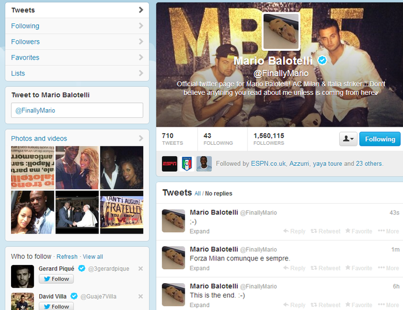The width and height of the screenshot is (403, 310).
Task: Open More options on ';-)' tweet
Action: click(388, 231)
